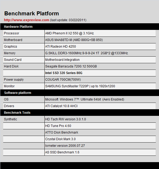Select the AS SSD Benchmark 1.6 entry
The height and width of the screenshot is (169, 159).
tap(62, 152)
